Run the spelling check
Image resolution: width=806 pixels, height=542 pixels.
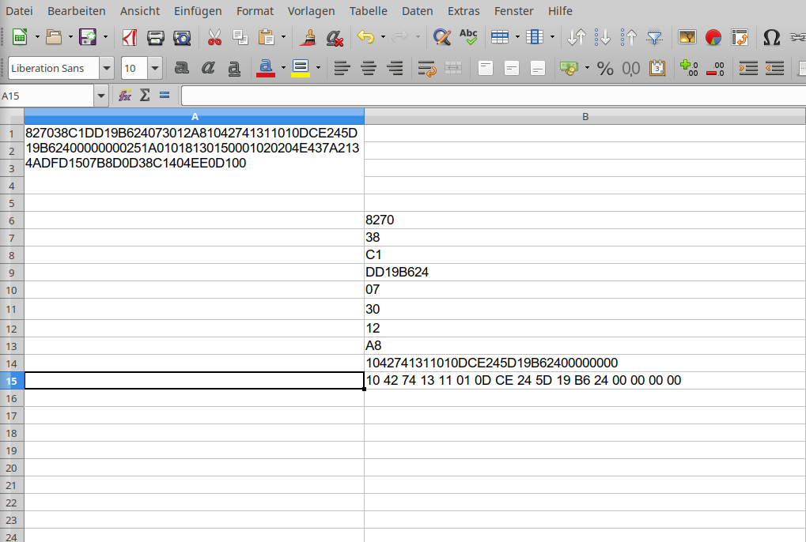tap(468, 37)
